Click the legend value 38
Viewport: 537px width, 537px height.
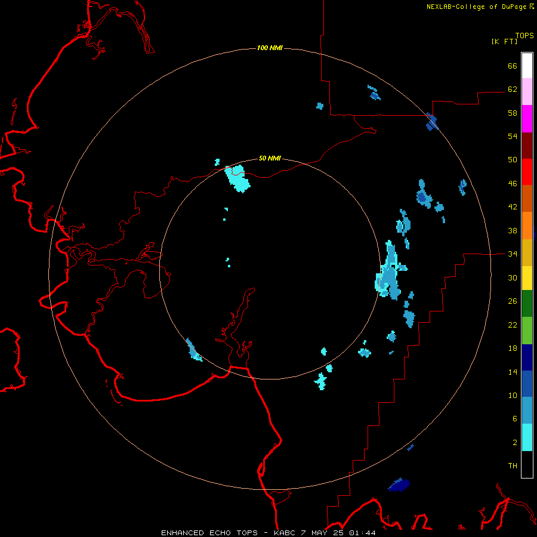513,230
